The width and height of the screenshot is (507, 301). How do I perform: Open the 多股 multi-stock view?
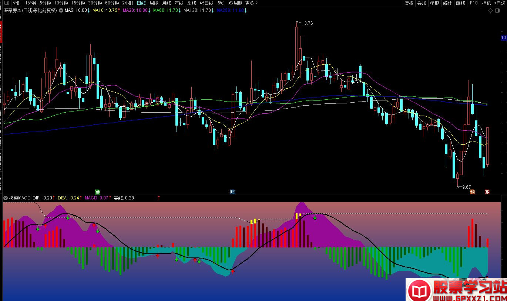tap(434, 3)
